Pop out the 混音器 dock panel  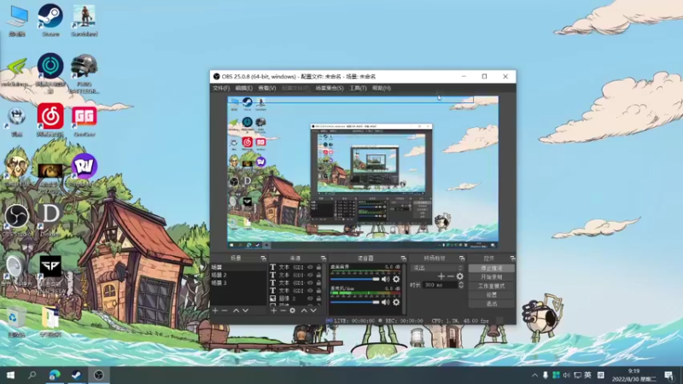[x=403, y=259]
